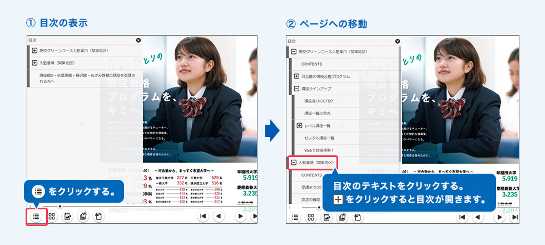Collapse the 講座ラインアップ section
Image resolution: width=545 pixels, height=245 pixels.
click(x=296, y=89)
